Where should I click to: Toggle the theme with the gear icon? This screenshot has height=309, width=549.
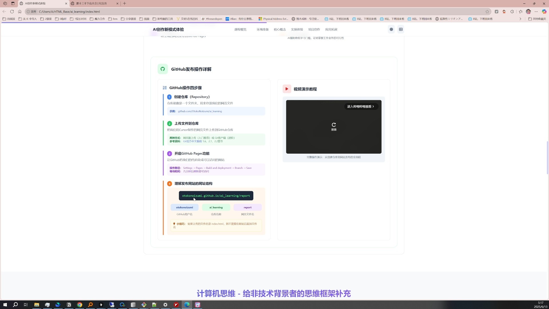tap(391, 29)
